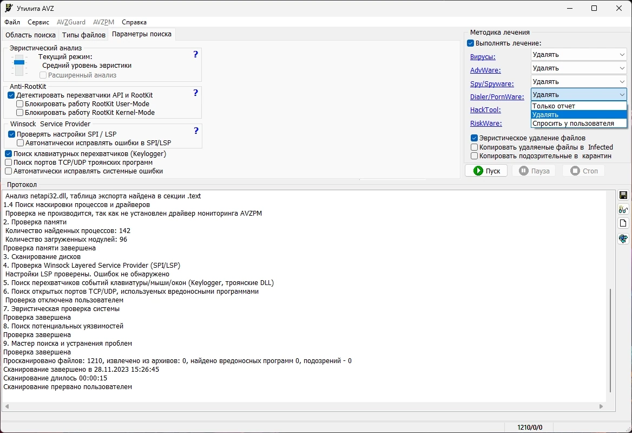
Task: Clear the protocol using the blank page icon
Action: pyautogui.click(x=623, y=223)
